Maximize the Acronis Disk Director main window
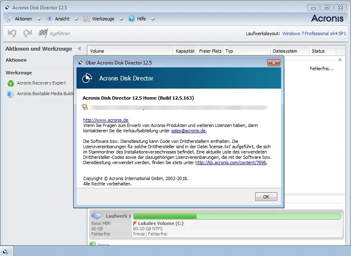The width and height of the screenshot is (351, 256). [327, 8]
